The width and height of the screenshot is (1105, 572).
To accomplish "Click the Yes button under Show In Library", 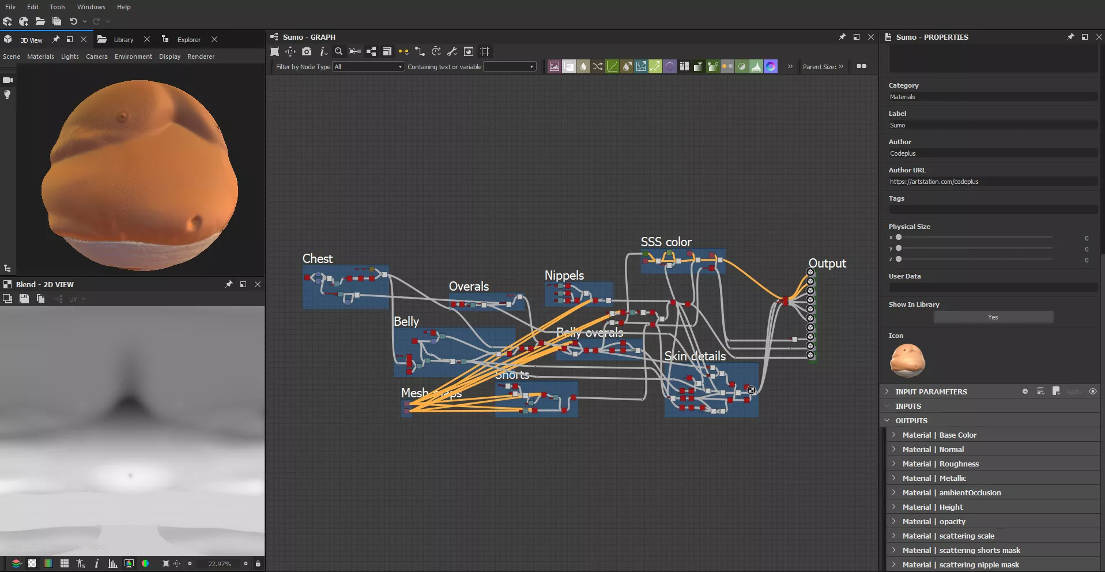I will [x=993, y=317].
